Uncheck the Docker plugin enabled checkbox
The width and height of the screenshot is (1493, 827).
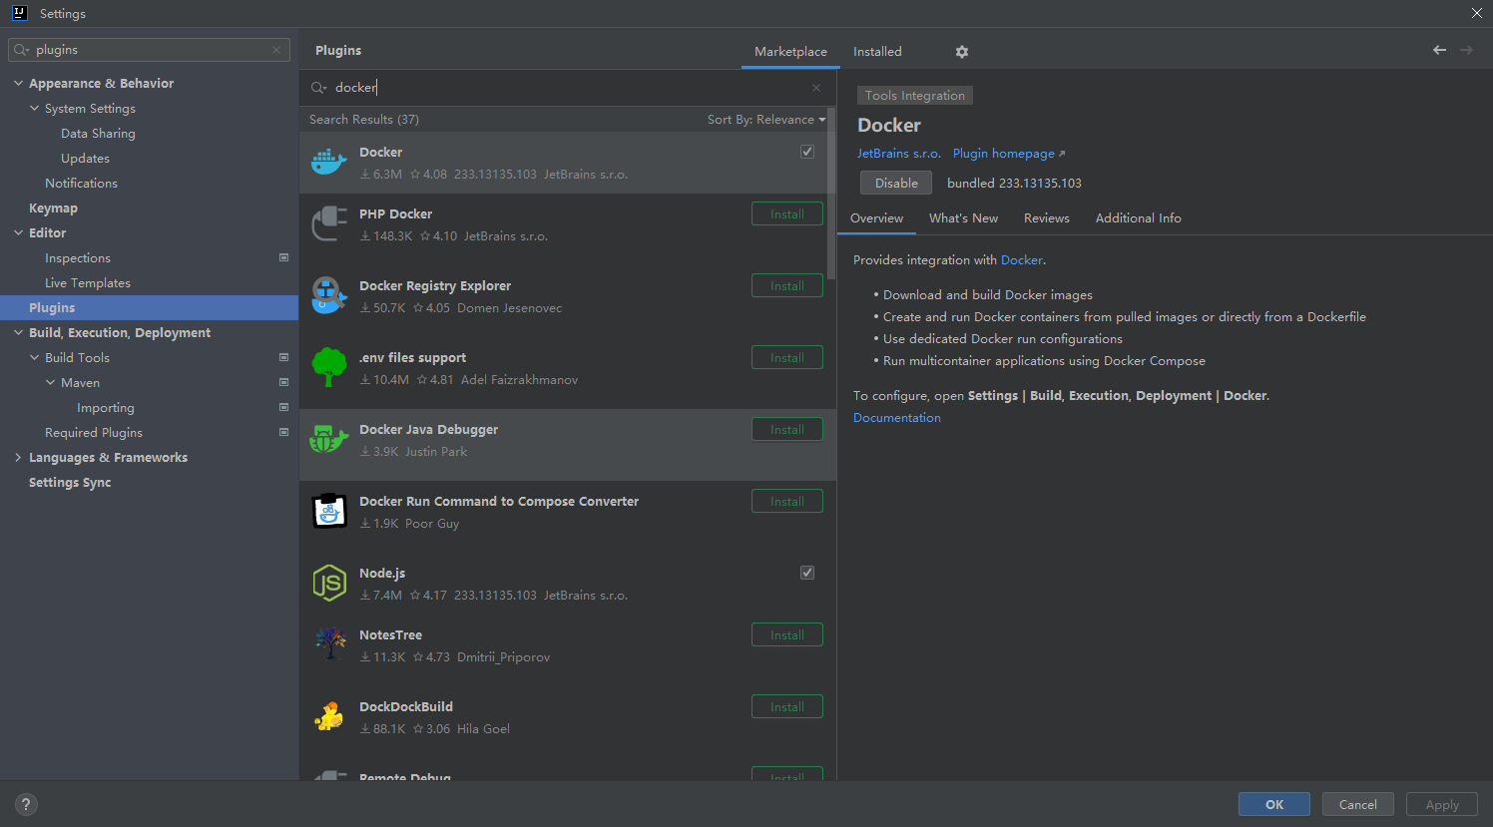pyautogui.click(x=807, y=152)
